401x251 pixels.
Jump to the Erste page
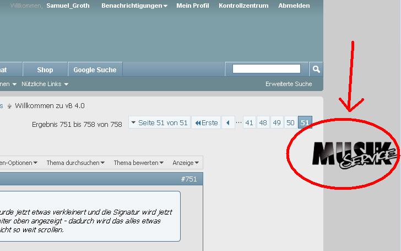click(x=206, y=123)
